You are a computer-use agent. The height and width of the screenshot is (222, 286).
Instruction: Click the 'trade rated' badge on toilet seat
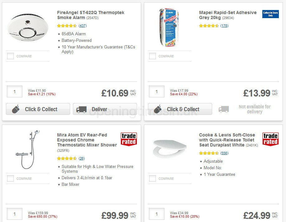coord(270,140)
